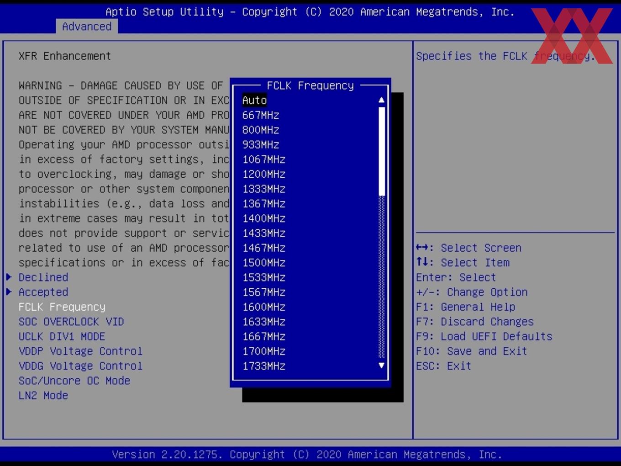Screen dimensions: 621x466
Task: Click the FCLK Frequency popup title
Action: (310, 85)
